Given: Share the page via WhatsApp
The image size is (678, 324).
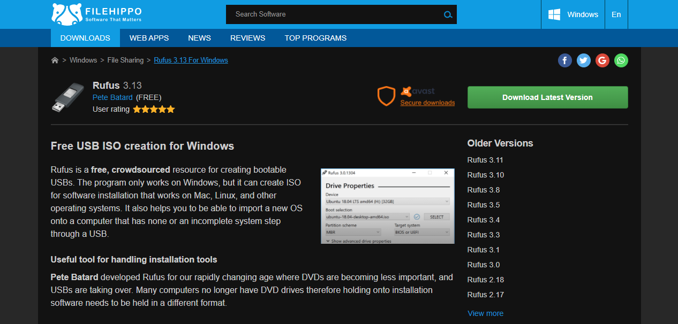Looking at the screenshot, I should pos(621,60).
